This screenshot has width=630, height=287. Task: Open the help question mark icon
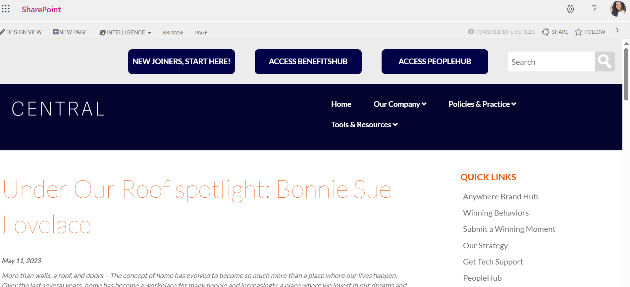tap(594, 9)
